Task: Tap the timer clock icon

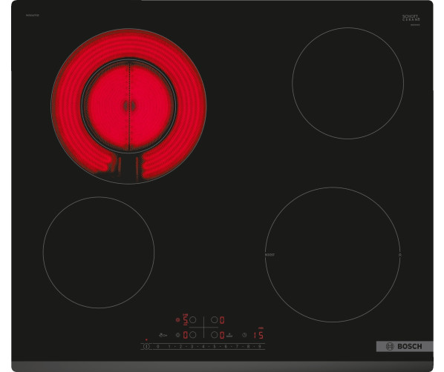Action: [244, 335]
